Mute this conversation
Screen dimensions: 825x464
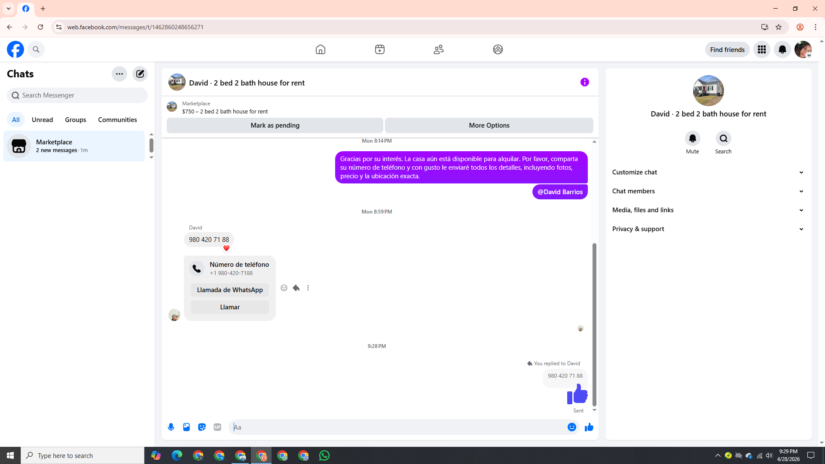coord(692,139)
